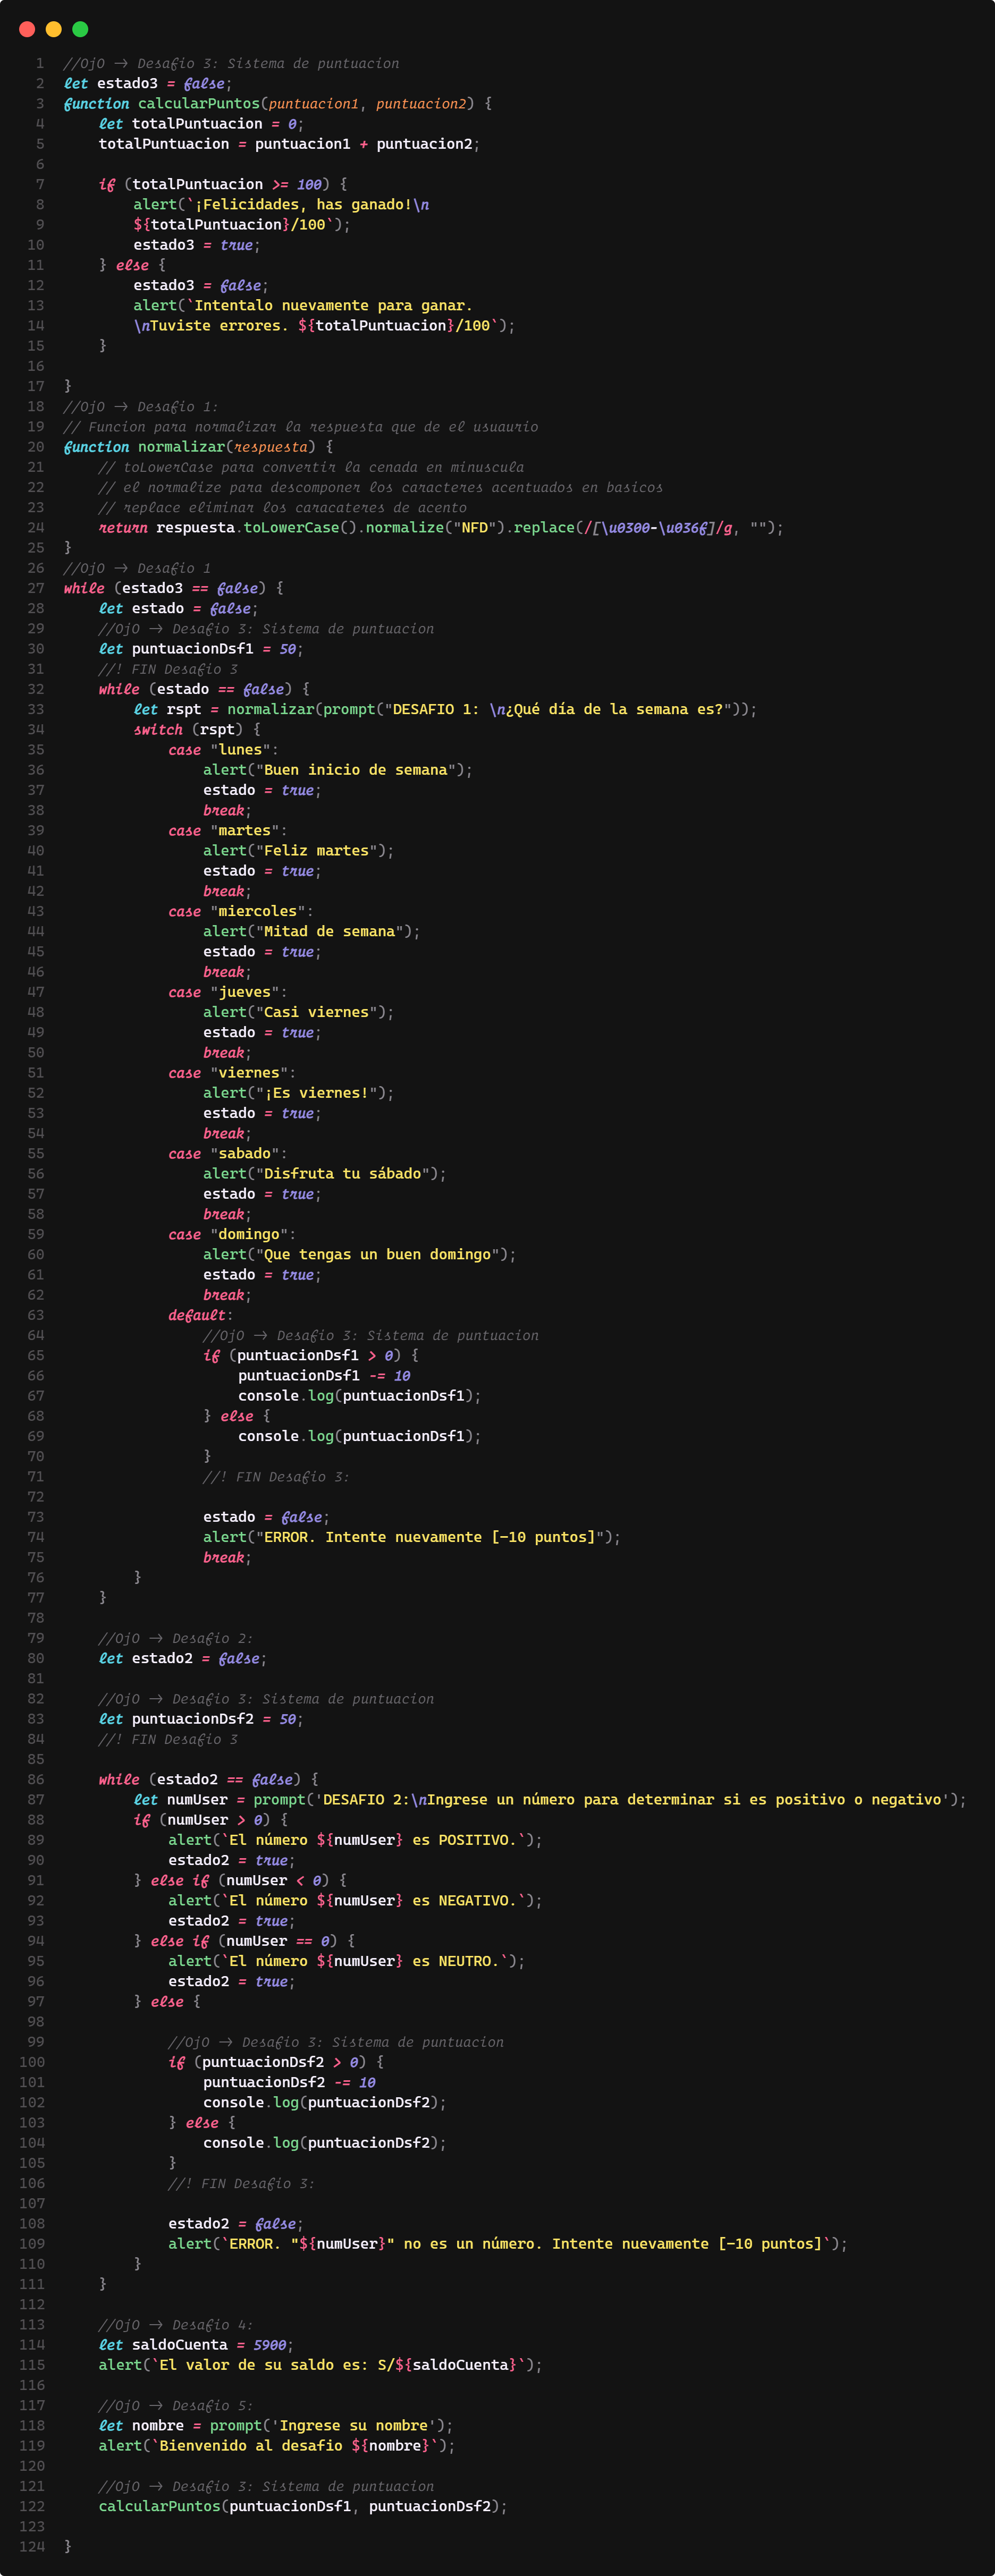The height and width of the screenshot is (2576, 995).
Task: Click the return line with normalize("NFD")
Action: 441,528
